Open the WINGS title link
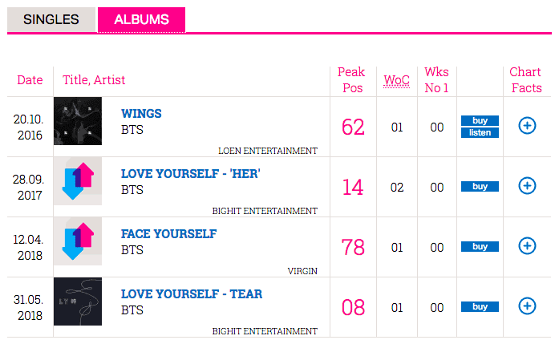The width and height of the screenshot is (559, 348). point(141,114)
